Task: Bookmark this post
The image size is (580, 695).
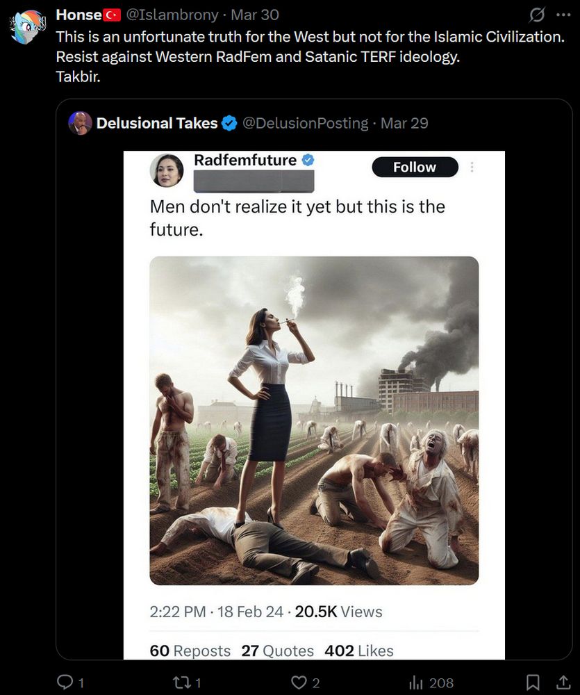Action: click(533, 682)
